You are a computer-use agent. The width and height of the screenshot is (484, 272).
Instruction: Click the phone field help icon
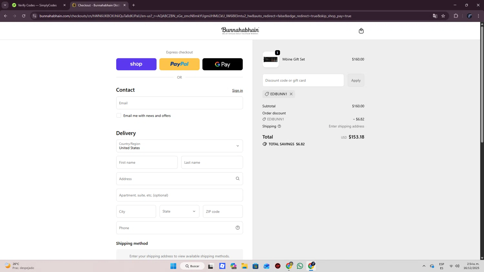(x=237, y=228)
